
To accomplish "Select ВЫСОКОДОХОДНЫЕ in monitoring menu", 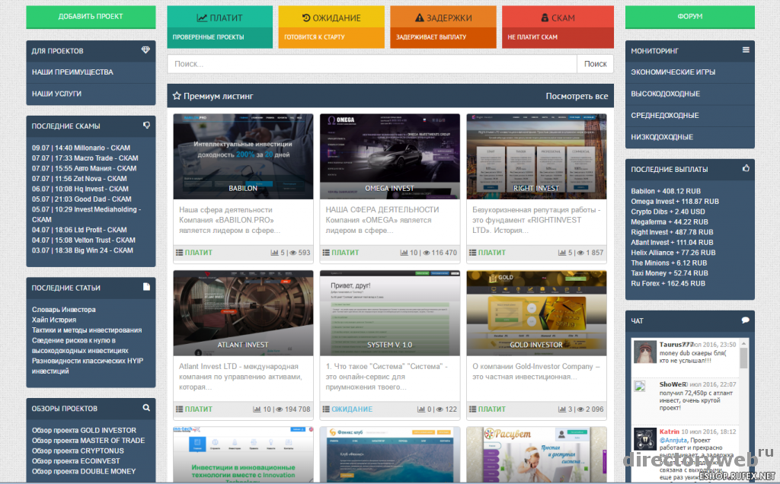I will (x=690, y=94).
